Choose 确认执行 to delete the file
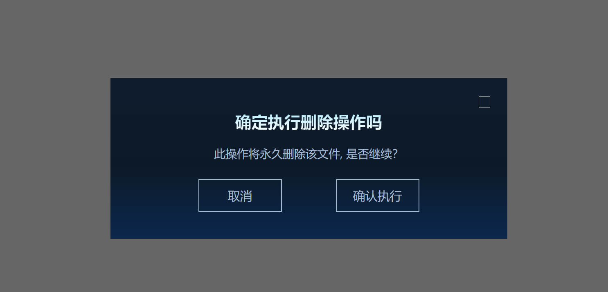The width and height of the screenshot is (608, 292). pos(378,195)
